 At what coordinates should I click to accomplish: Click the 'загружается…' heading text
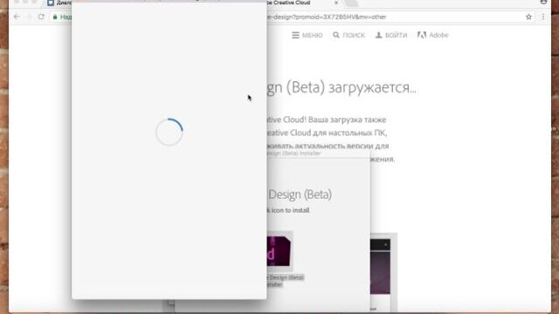click(x=372, y=87)
